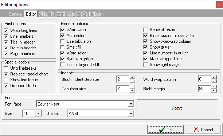223x136 pixels.
Task: Turn off Word wrap
Action: pos(62,30)
